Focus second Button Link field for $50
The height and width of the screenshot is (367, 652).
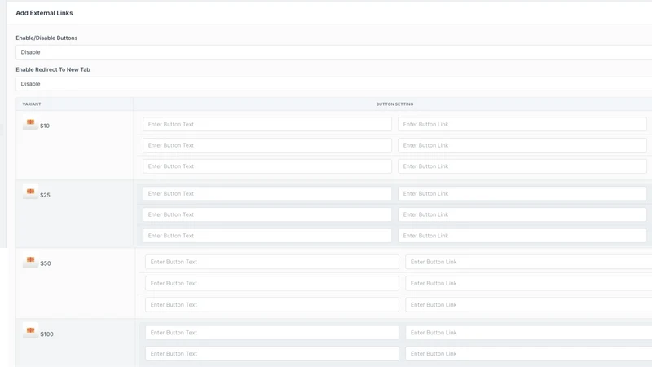pyautogui.click(x=529, y=283)
